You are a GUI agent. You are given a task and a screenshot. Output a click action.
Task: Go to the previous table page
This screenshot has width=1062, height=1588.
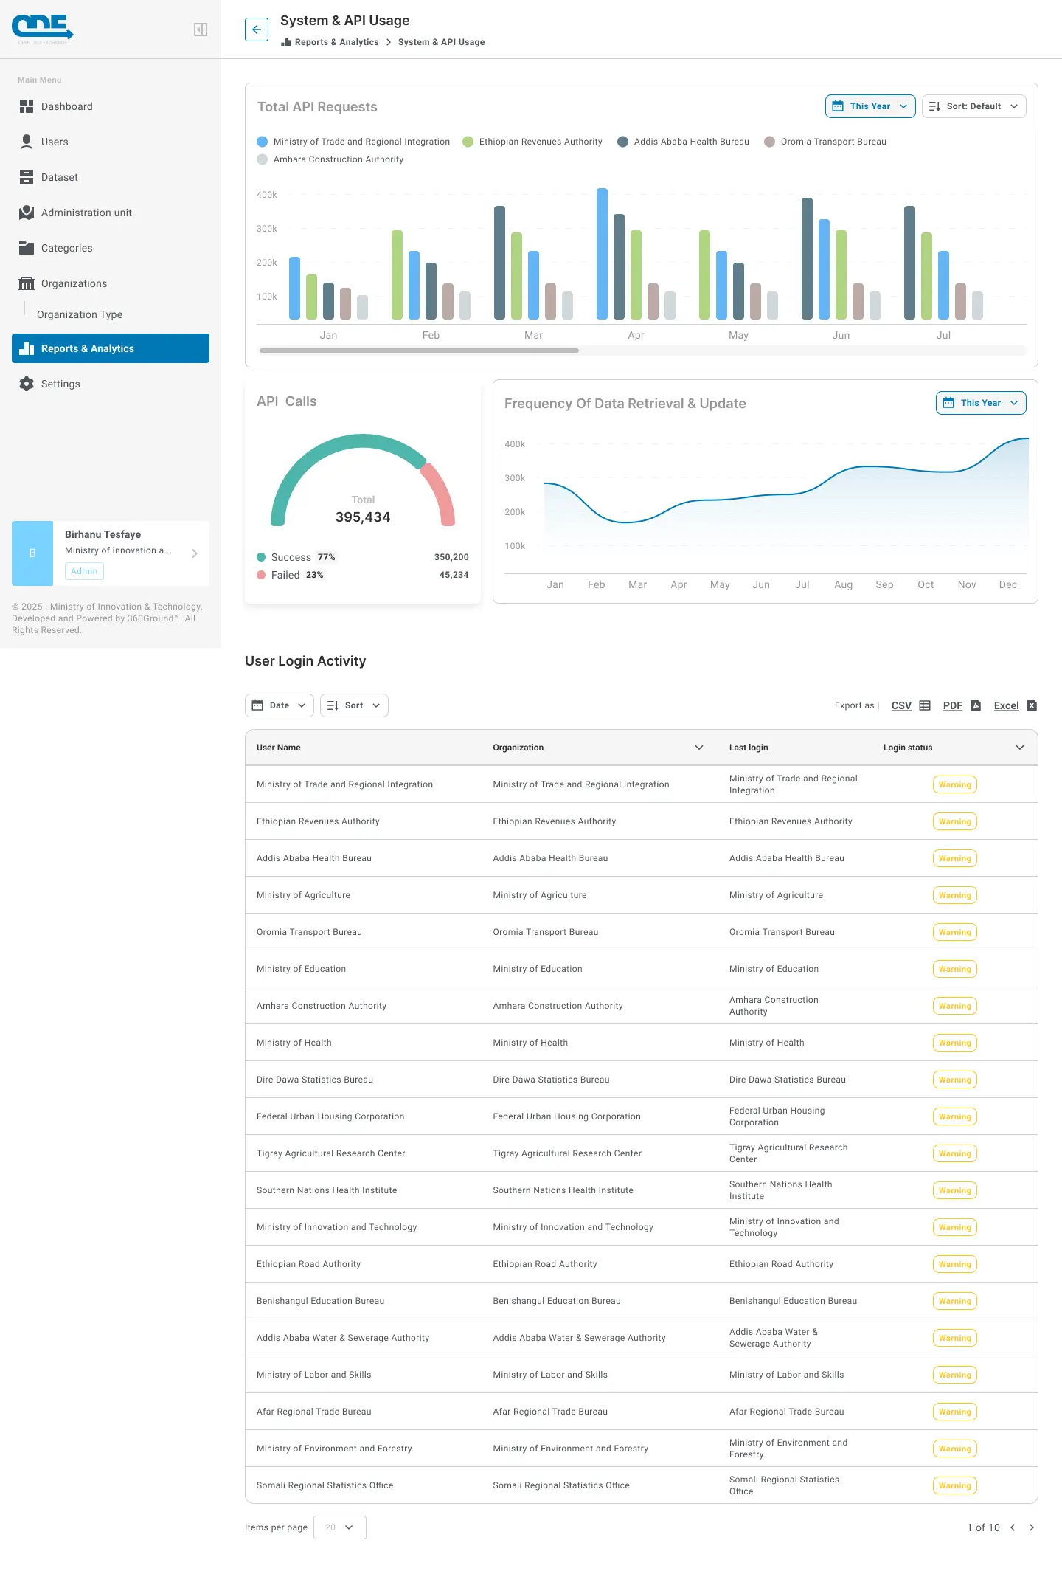coord(1013,1527)
